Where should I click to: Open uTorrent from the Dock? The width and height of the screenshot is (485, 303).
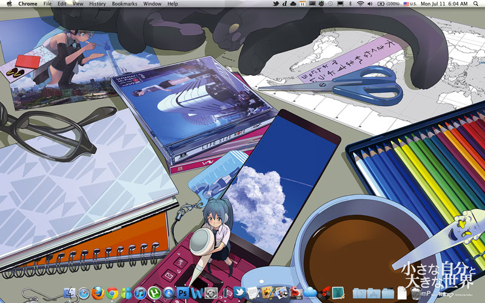(154, 293)
